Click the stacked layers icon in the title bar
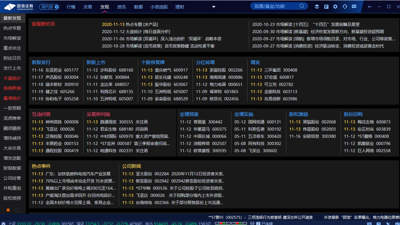The width and height of the screenshot is (400, 225). coord(317,7)
